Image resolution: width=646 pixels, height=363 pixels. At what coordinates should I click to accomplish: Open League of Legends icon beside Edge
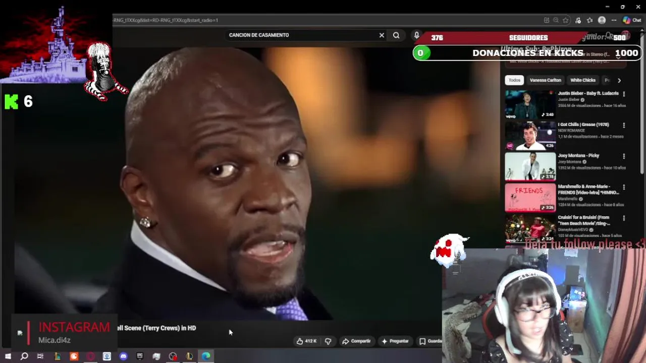tap(189, 356)
